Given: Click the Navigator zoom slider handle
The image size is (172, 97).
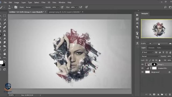Looking at the screenshot, I should coord(159,44).
